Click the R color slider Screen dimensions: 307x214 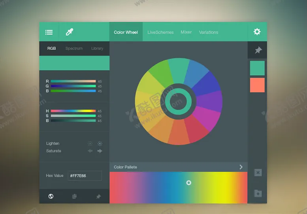[x=73, y=81]
